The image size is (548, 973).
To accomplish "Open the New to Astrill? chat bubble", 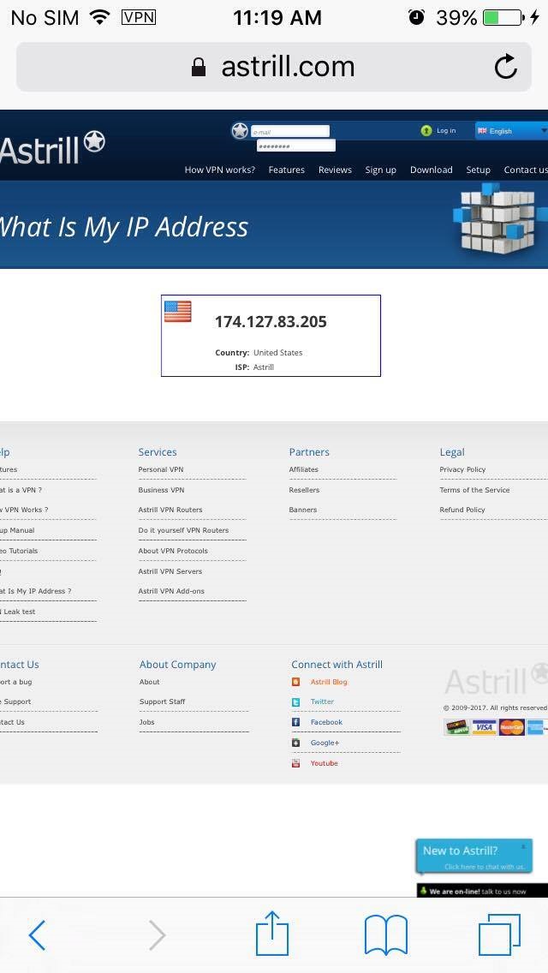I will point(474,857).
